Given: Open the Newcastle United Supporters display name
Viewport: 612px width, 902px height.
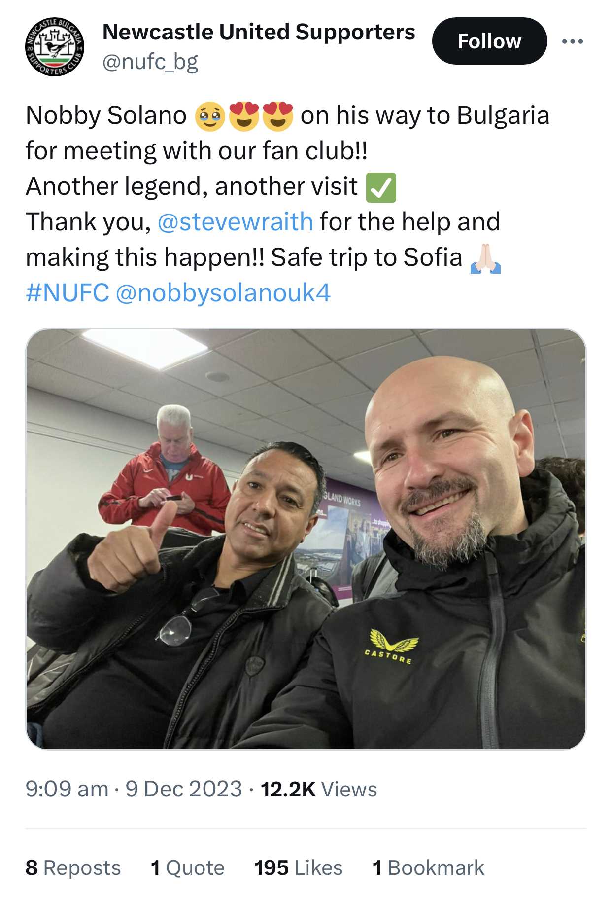Looking at the screenshot, I should click(x=259, y=32).
